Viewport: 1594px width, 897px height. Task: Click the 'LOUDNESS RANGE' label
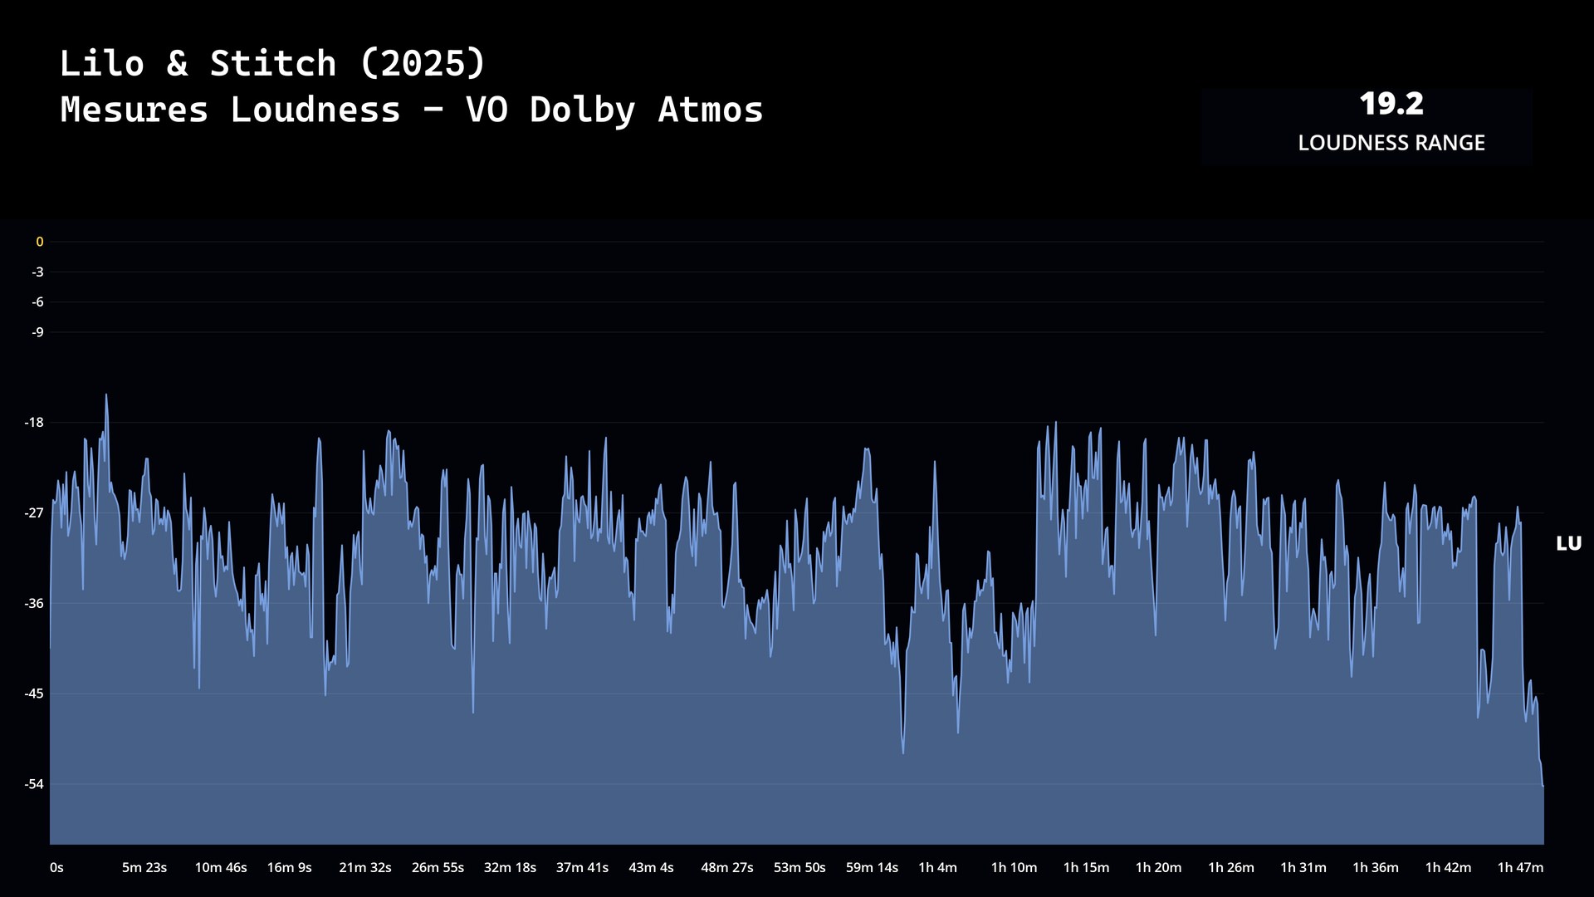[x=1391, y=143]
